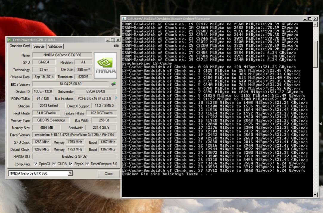Click the Shaders field 2048 Unified
Viewport: 323px width, 213px height.
click(x=49, y=105)
